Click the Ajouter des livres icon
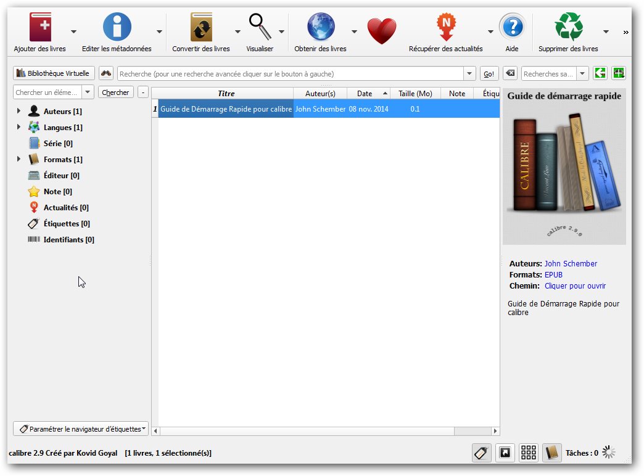The image size is (644, 476). pos(40,28)
